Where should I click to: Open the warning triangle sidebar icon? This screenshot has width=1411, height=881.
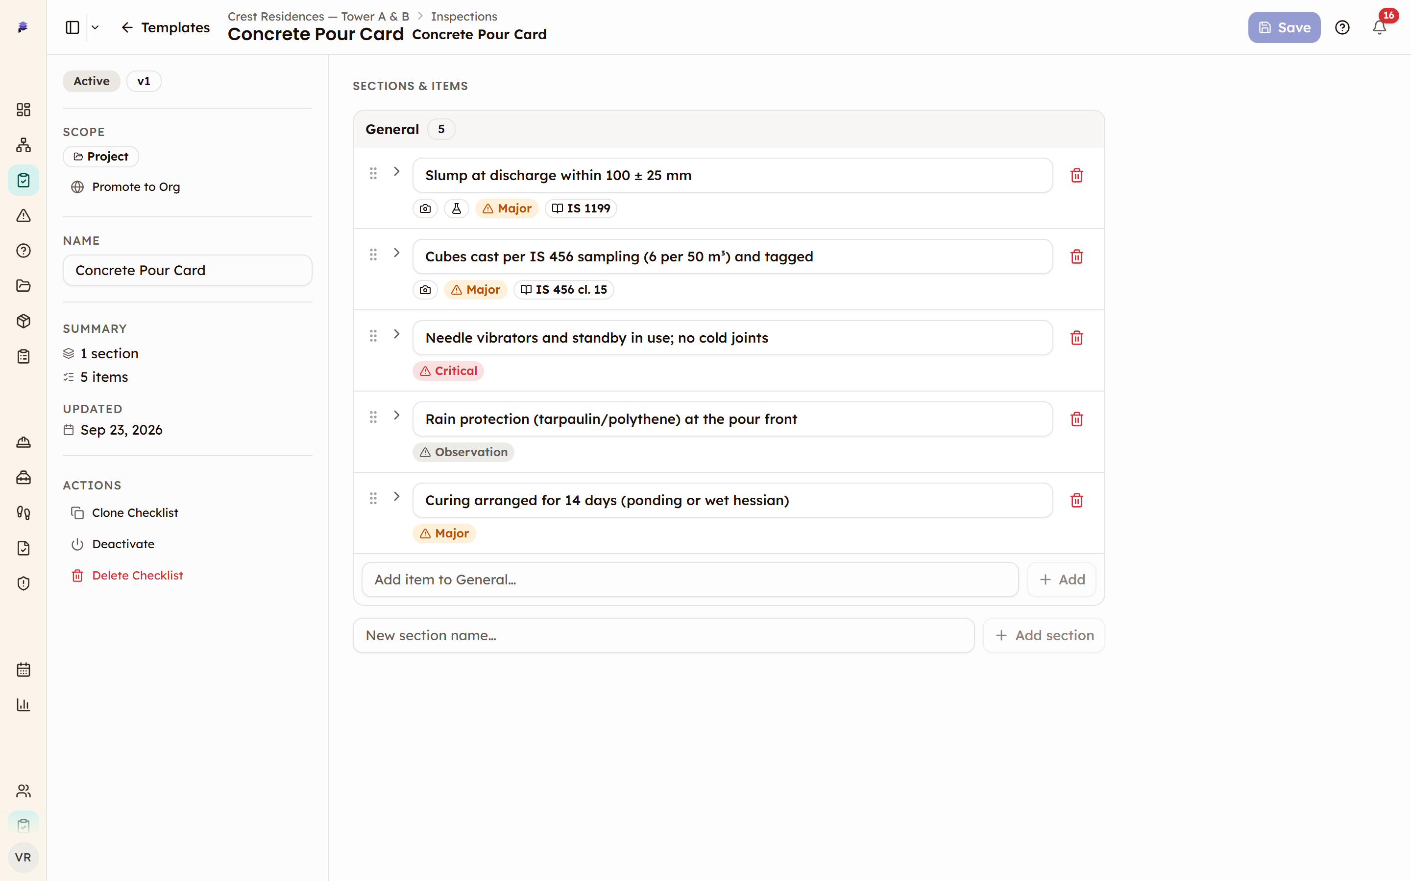[x=24, y=215]
